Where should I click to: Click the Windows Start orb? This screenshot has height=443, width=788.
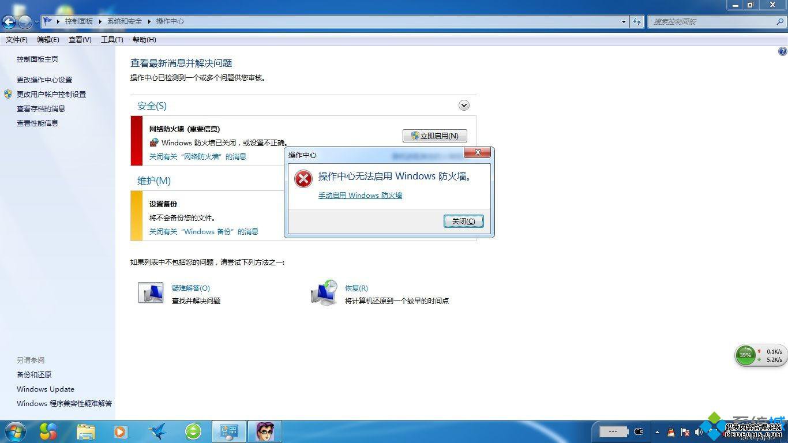(15, 431)
